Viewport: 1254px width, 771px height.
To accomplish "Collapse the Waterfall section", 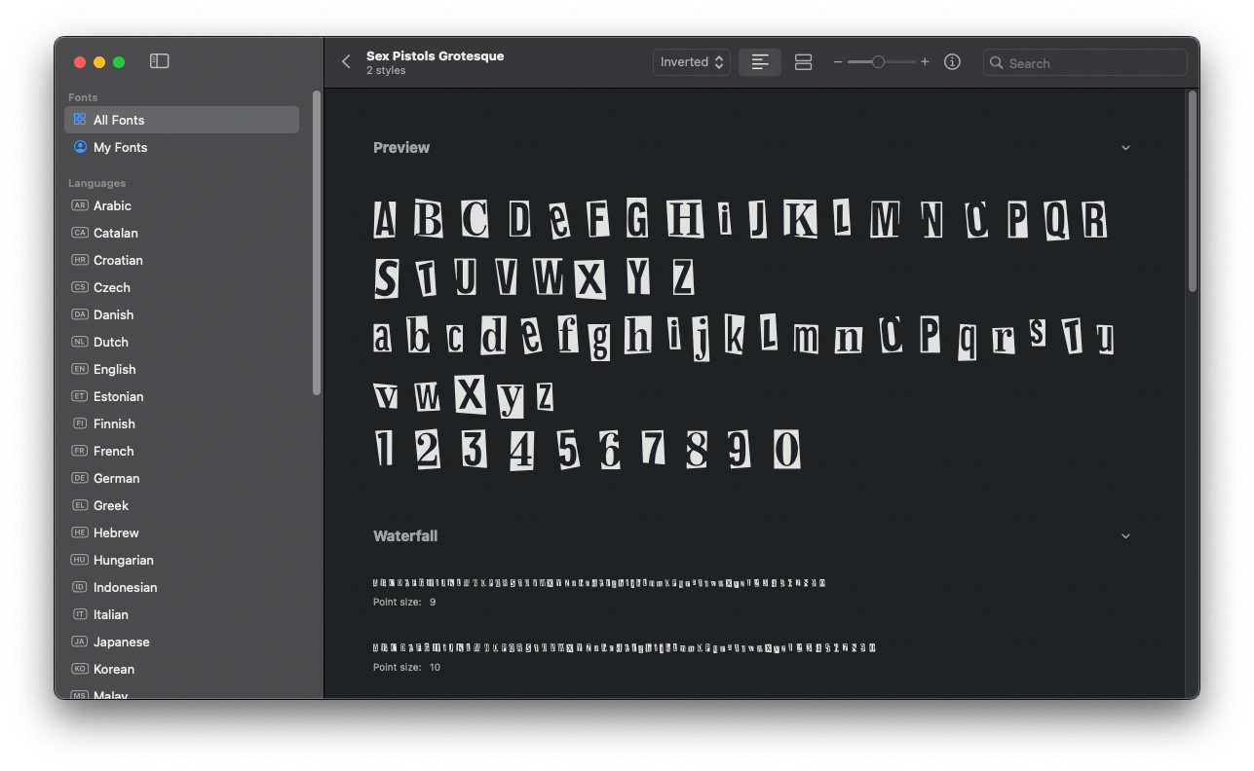I will tap(1125, 536).
